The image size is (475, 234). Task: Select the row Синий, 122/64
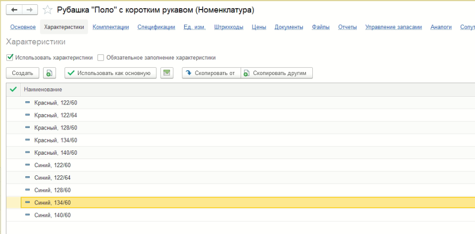[x=241, y=178]
